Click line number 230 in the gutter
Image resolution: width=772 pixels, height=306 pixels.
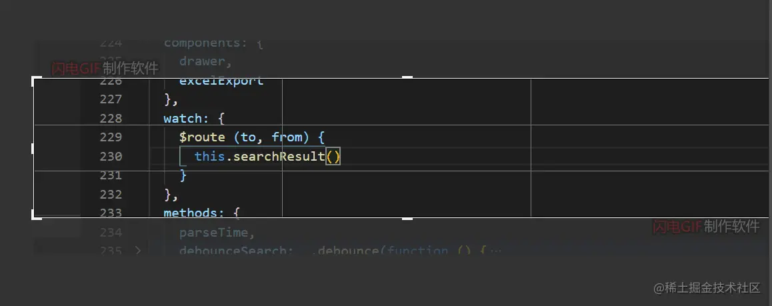(110, 157)
